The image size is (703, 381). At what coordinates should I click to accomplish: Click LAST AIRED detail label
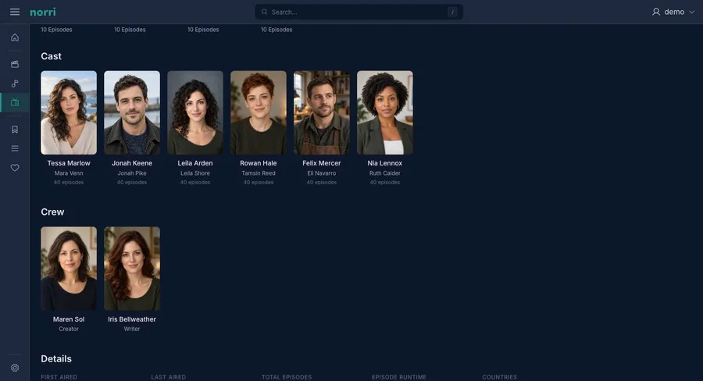[x=169, y=377]
